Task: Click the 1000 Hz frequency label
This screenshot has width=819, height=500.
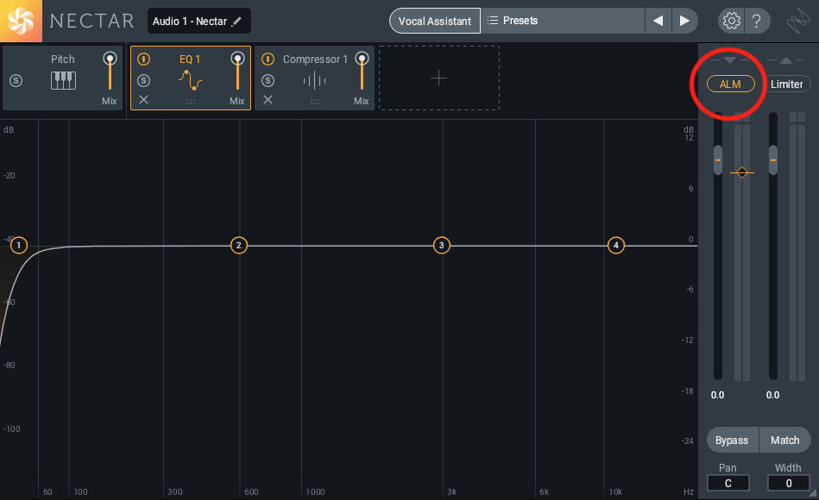Action: 315,491
